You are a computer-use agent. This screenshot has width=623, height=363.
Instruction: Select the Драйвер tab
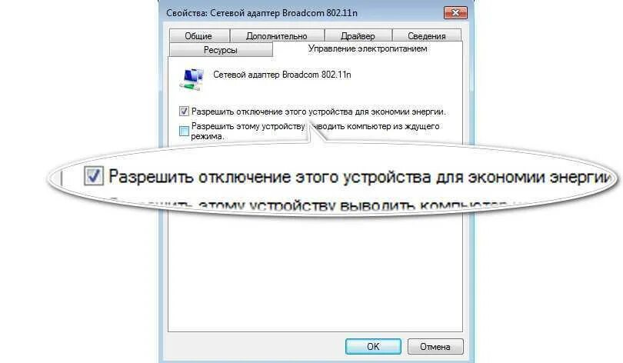(x=358, y=35)
